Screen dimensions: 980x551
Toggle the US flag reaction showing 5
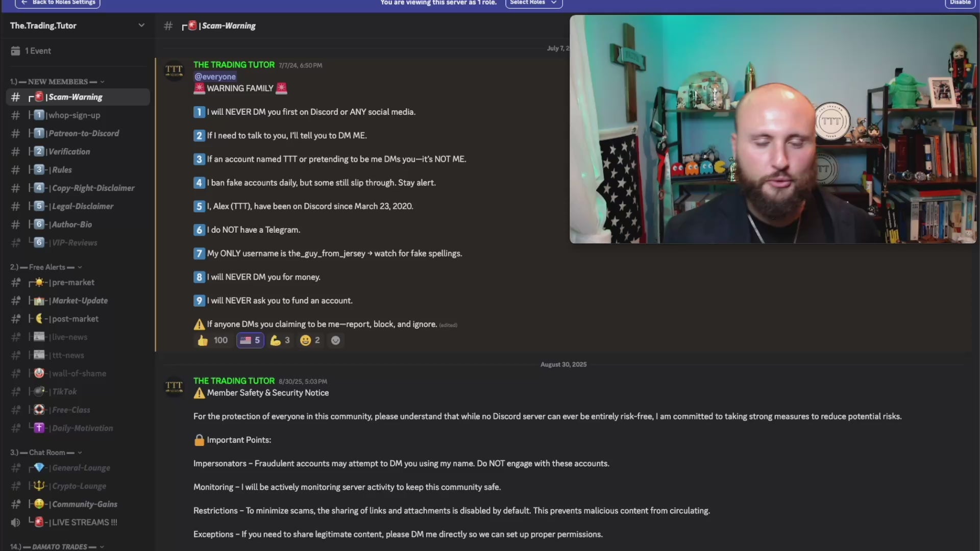click(x=250, y=340)
